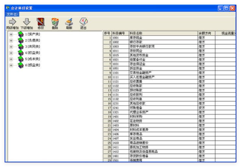Click the book icon beside 2 [负债类]
This screenshot has height=167, width=241.
[20, 41]
